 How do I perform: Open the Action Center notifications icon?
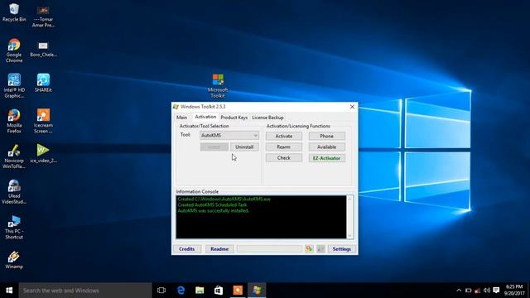point(496,291)
